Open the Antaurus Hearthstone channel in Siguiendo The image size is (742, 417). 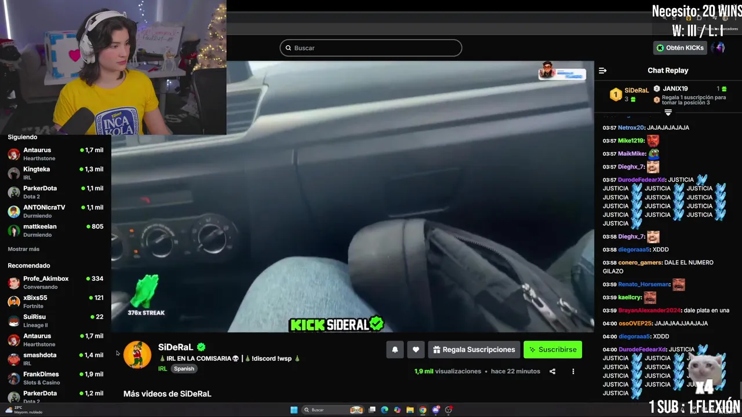click(x=56, y=154)
